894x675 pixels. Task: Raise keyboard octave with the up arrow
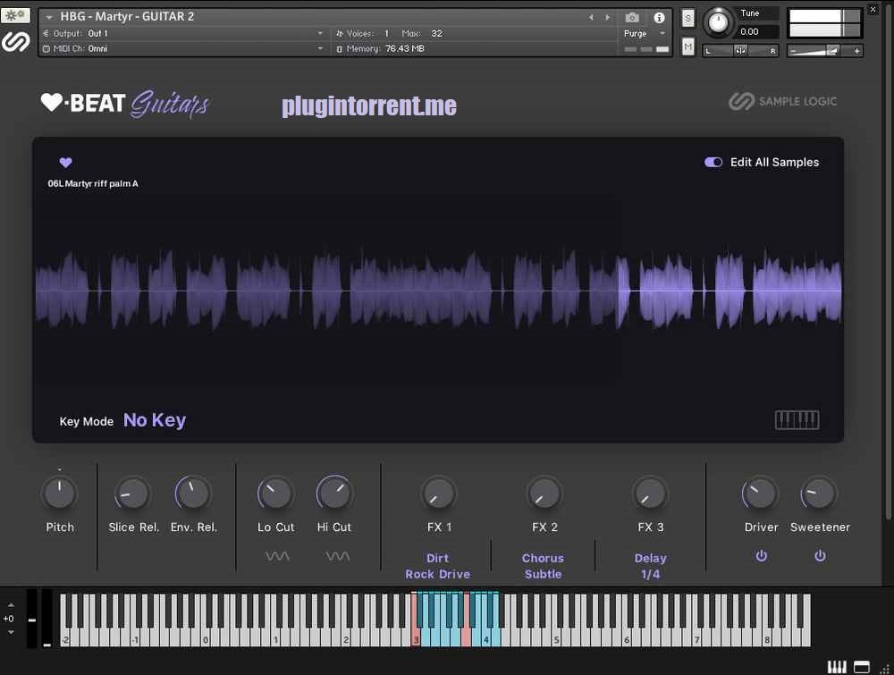click(x=11, y=605)
